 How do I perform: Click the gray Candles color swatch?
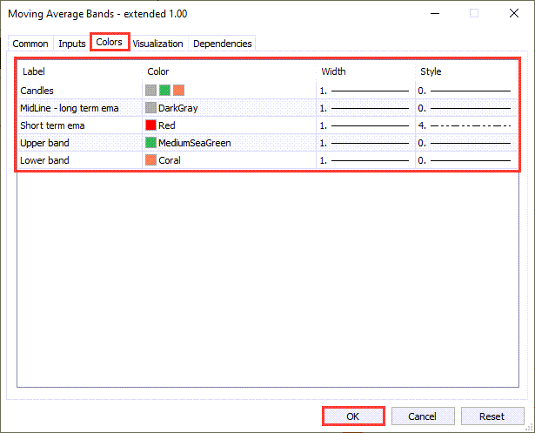pyautogui.click(x=150, y=90)
